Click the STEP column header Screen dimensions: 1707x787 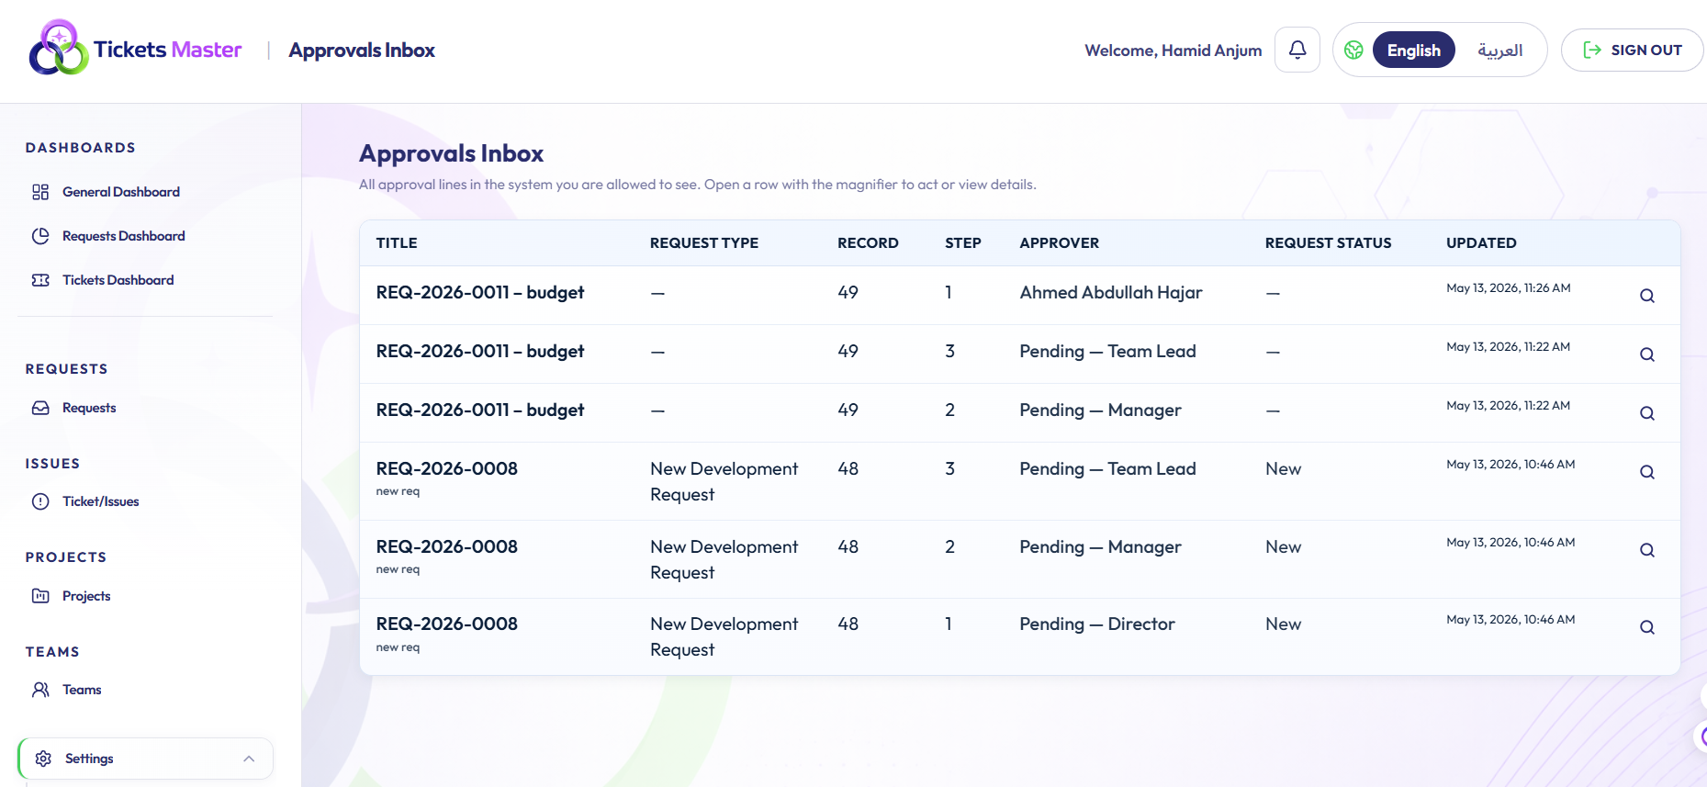coord(963,243)
